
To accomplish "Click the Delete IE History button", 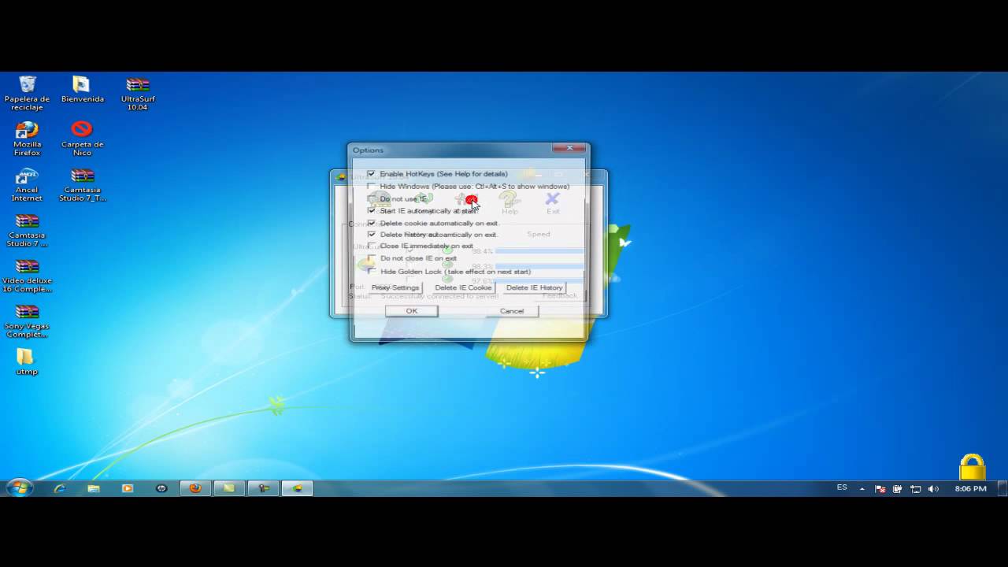I will (535, 287).
